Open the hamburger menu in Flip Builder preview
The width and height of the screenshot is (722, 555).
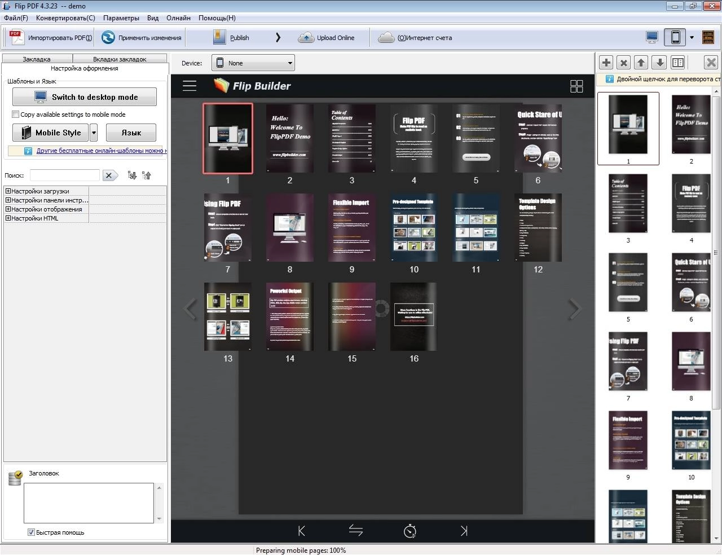(x=190, y=86)
